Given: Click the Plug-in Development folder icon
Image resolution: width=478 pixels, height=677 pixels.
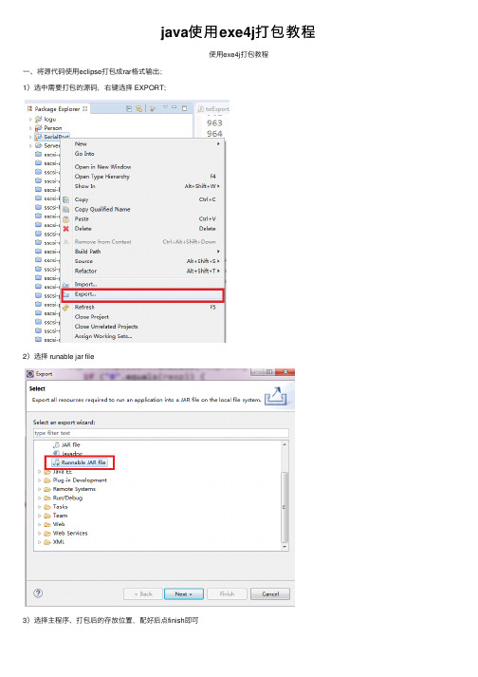Looking at the screenshot, I should [x=47, y=480].
